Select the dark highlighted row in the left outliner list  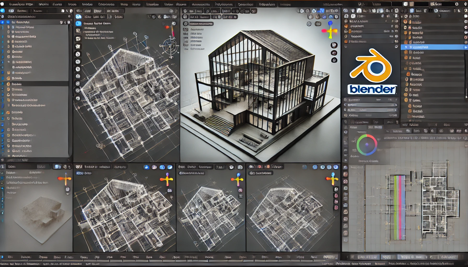click(34, 84)
